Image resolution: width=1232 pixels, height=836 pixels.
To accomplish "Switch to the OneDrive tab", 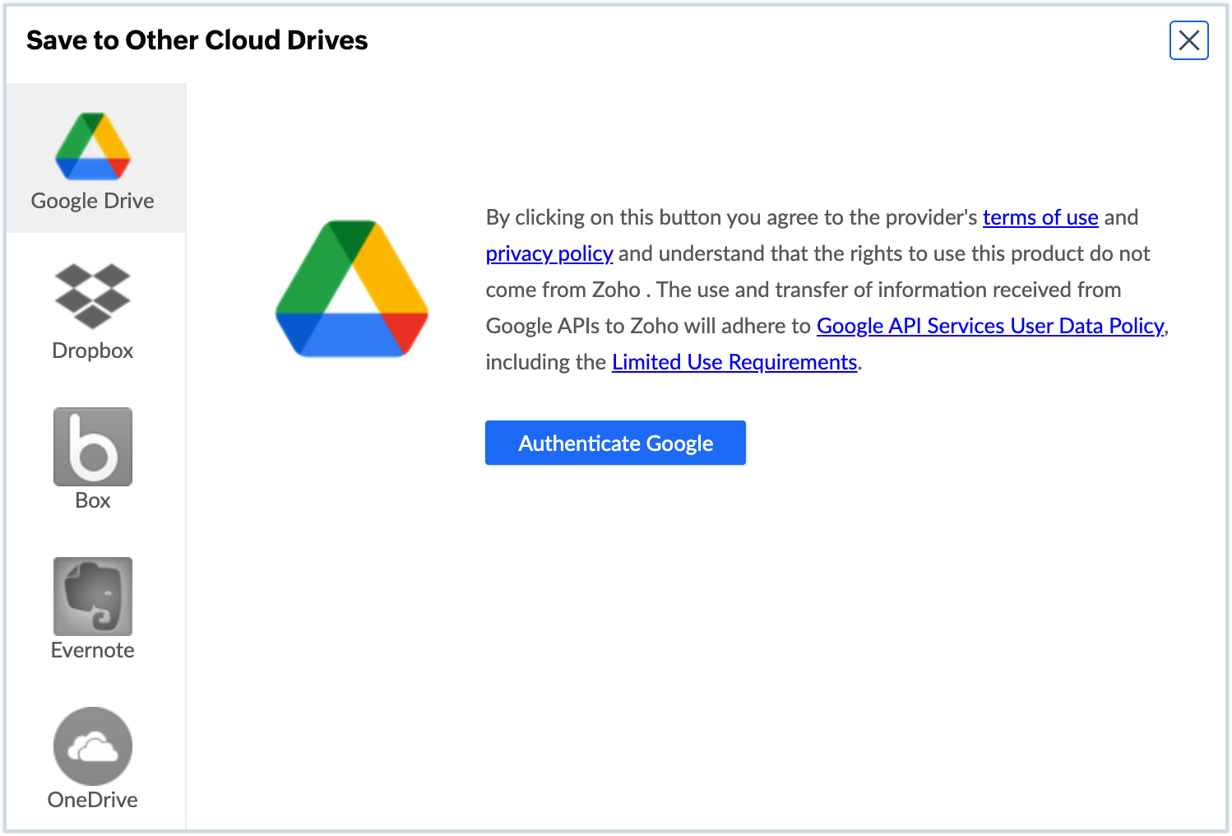I will [x=92, y=757].
